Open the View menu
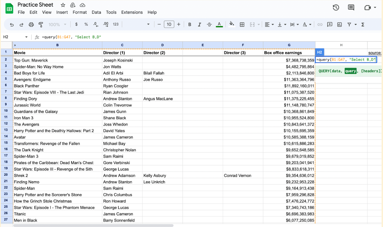Viewport: 383px width, 227px height. [47, 12]
